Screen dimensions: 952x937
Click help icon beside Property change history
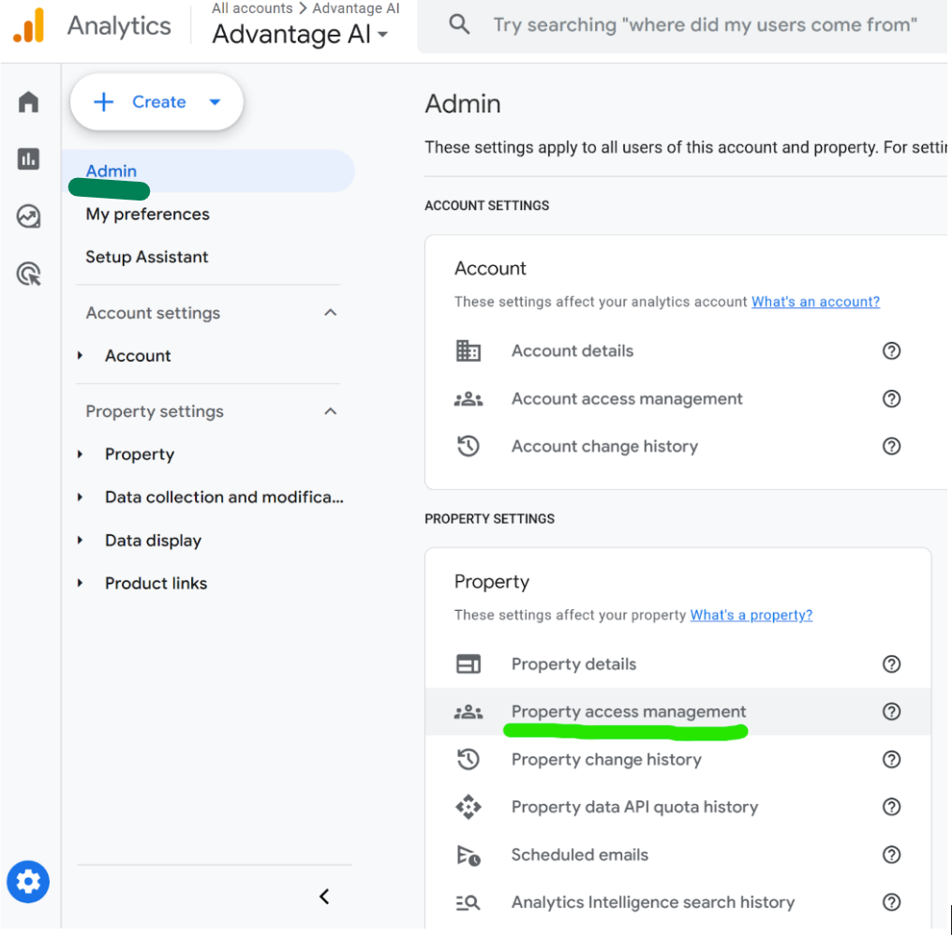pyautogui.click(x=891, y=759)
